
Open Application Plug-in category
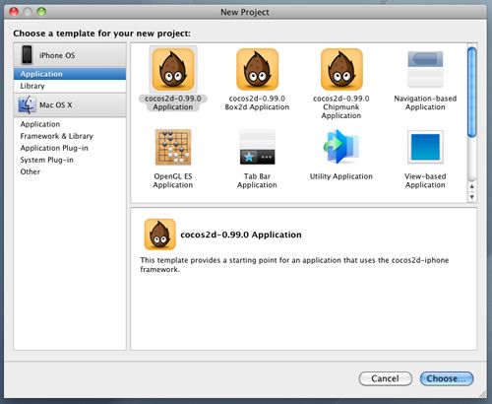pos(70,148)
